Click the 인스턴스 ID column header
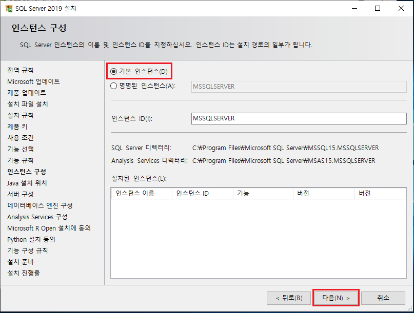Image resolution: width=414 pixels, height=313 pixels. pos(203,193)
